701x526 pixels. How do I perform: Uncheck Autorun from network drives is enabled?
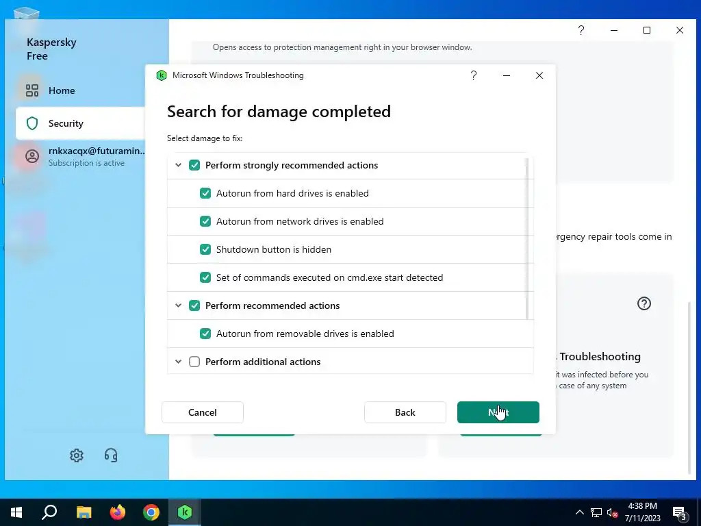coord(205,221)
